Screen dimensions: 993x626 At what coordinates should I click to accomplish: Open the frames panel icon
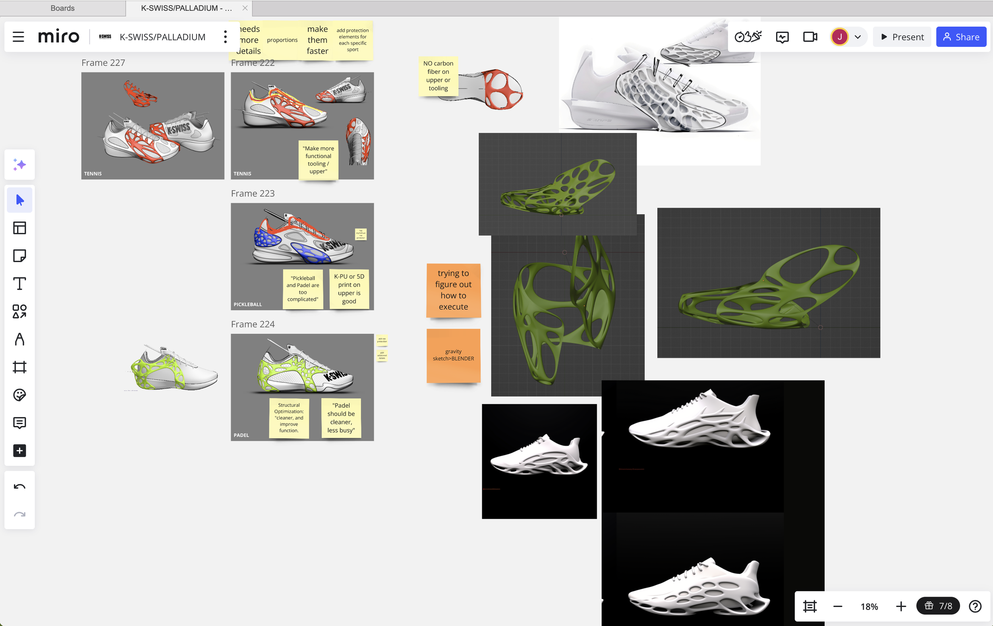[x=810, y=606]
